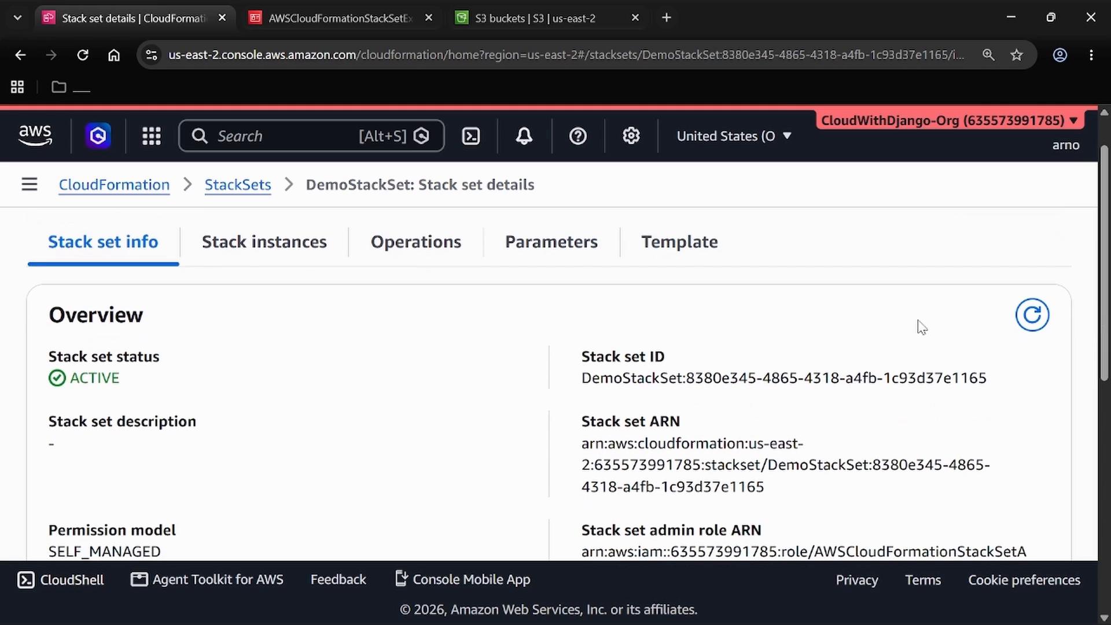Reload the browser page
This screenshot has height=625, width=1111.
coord(83,55)
